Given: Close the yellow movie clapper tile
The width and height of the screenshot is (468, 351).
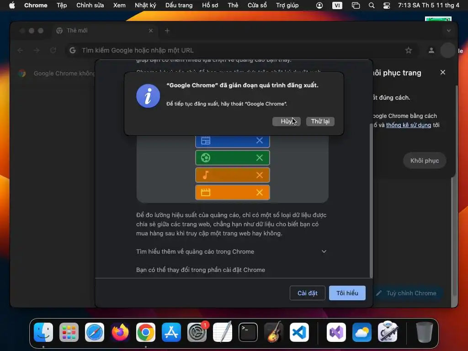Looking at the screenshot, I should point(260,192).
